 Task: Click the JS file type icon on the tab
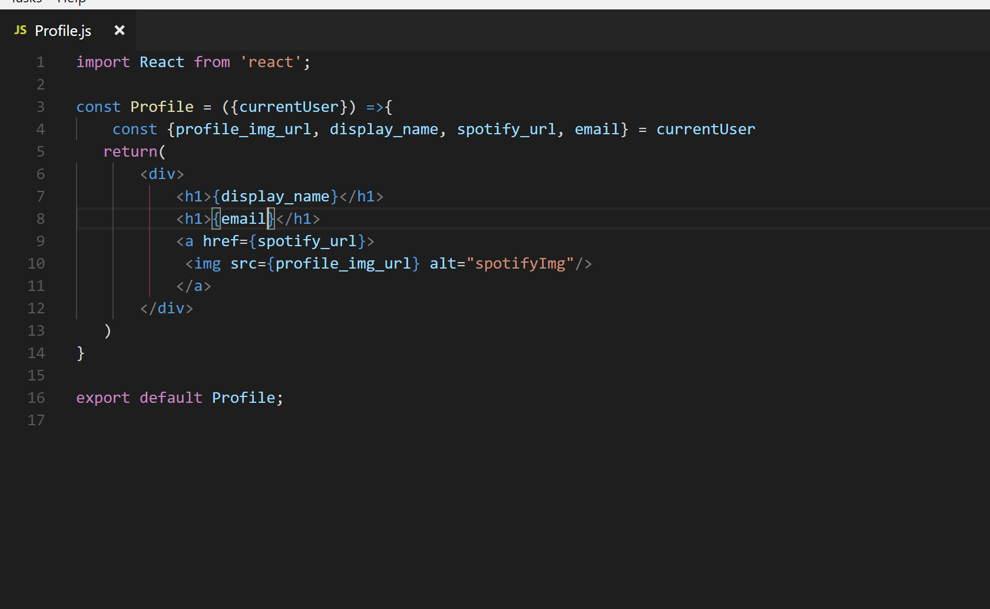pos(20,30)
